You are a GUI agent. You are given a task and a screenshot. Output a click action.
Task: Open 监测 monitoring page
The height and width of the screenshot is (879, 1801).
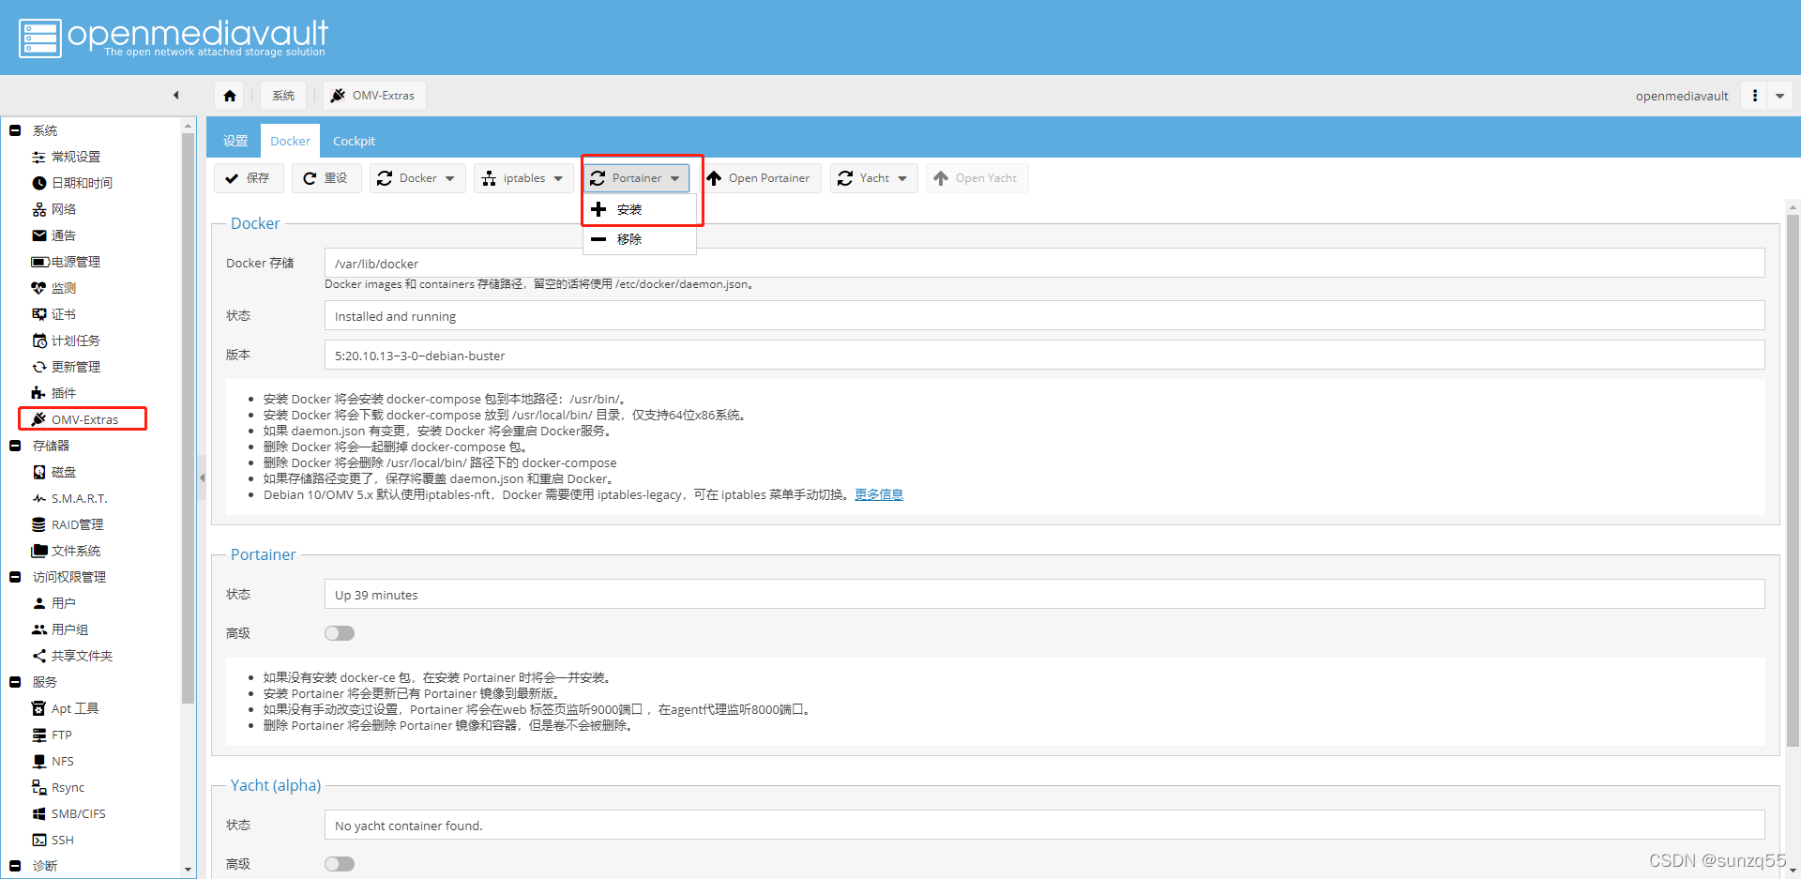63,288
